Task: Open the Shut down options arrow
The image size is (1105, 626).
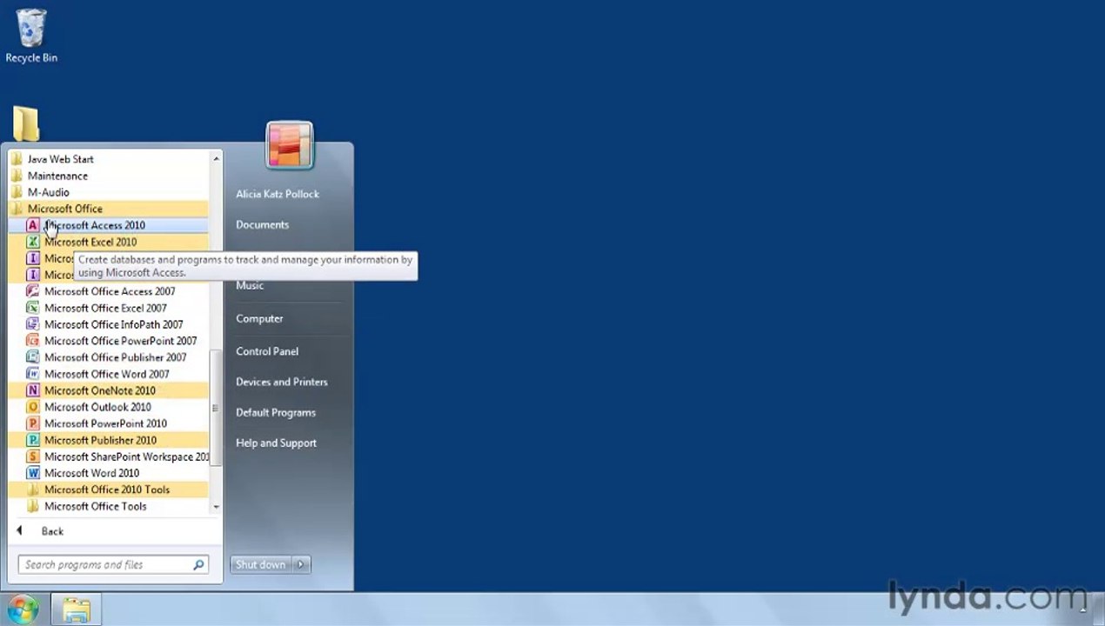Action: tap(301, 564)
